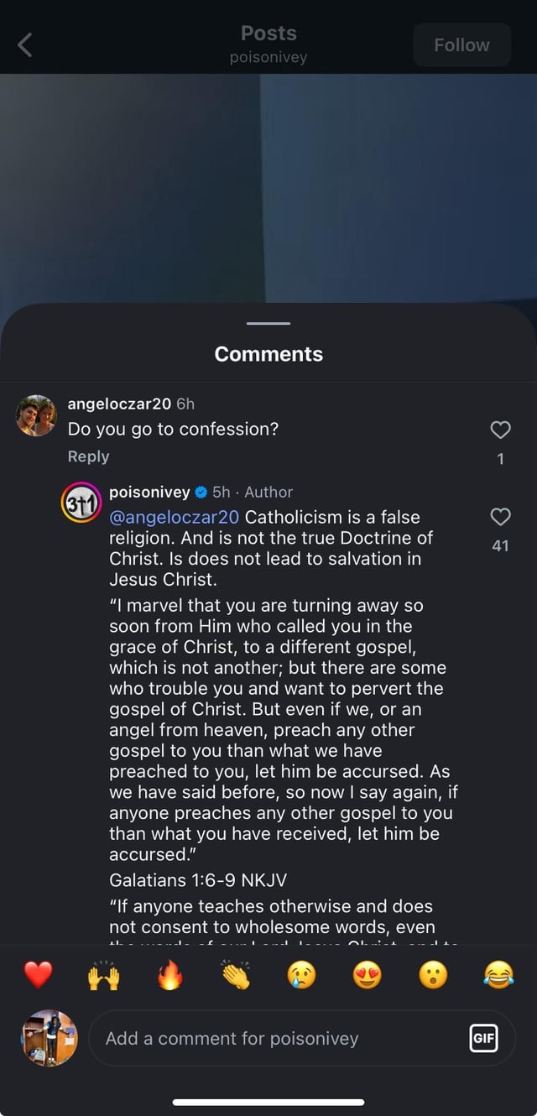Reply to angeloczar20's comment
This screenshot has height=1116, width=537.
(x=88, y=456)
